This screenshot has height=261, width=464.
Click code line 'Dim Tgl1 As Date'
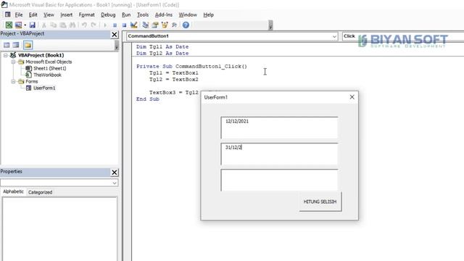pyautogui.click(x=162, y=46)
